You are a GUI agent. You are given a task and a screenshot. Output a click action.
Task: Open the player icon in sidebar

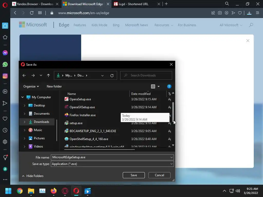(x=5, y=92)
